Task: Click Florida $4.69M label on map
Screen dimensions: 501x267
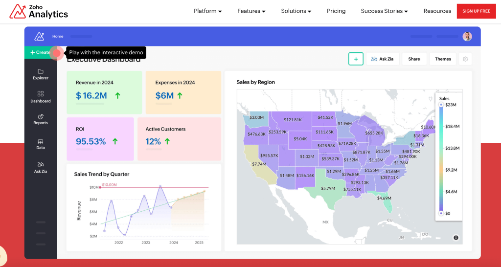Action: (x=384, y=198)
